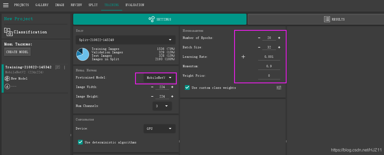Go to the Gallery tab
This screenshot has height=155, width=384.
[x=42, y=5]
